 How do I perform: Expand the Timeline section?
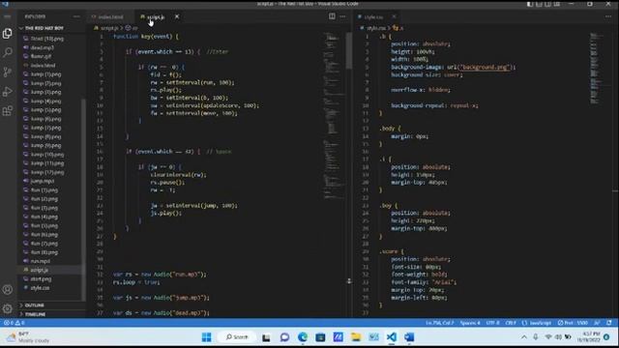[x=35, y=314]
